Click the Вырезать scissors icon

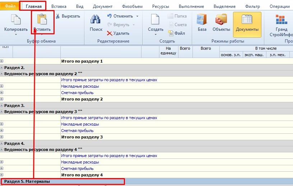click(58, 16)
